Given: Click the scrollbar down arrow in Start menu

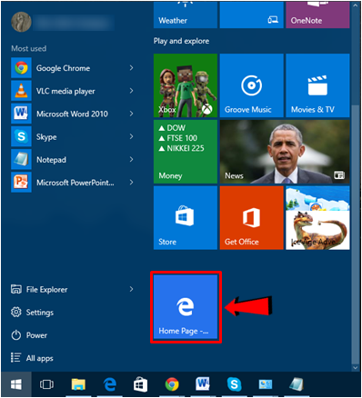Looking at the screenshot, I should [356, 368].
